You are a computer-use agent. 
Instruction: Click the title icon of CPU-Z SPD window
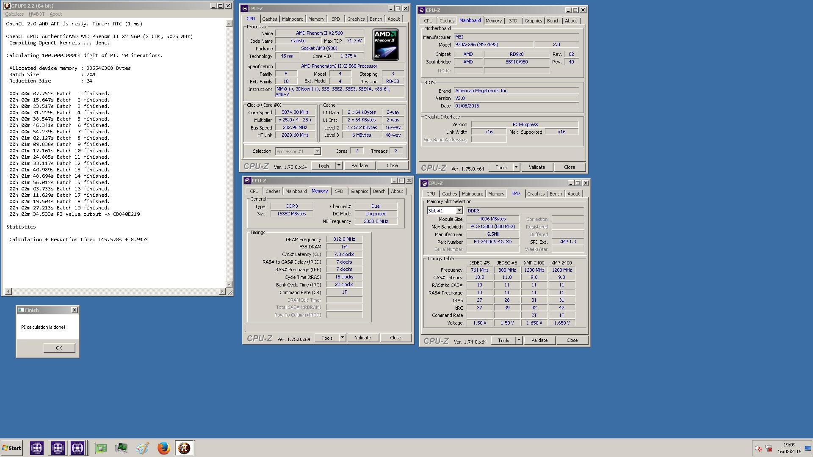tap(424, 183)
